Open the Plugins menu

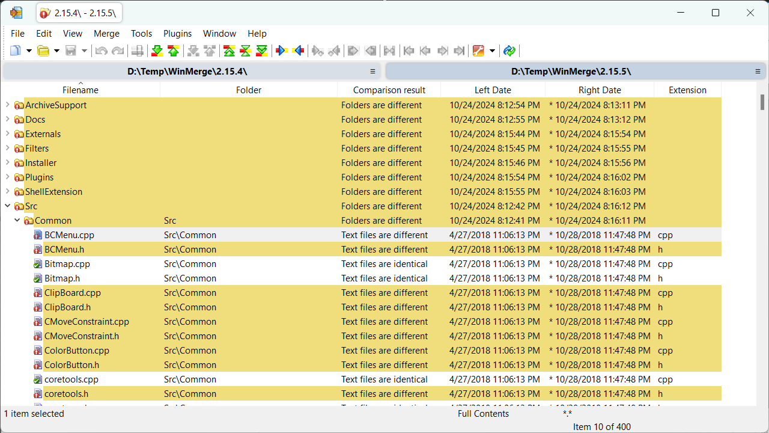coord(177,34)
